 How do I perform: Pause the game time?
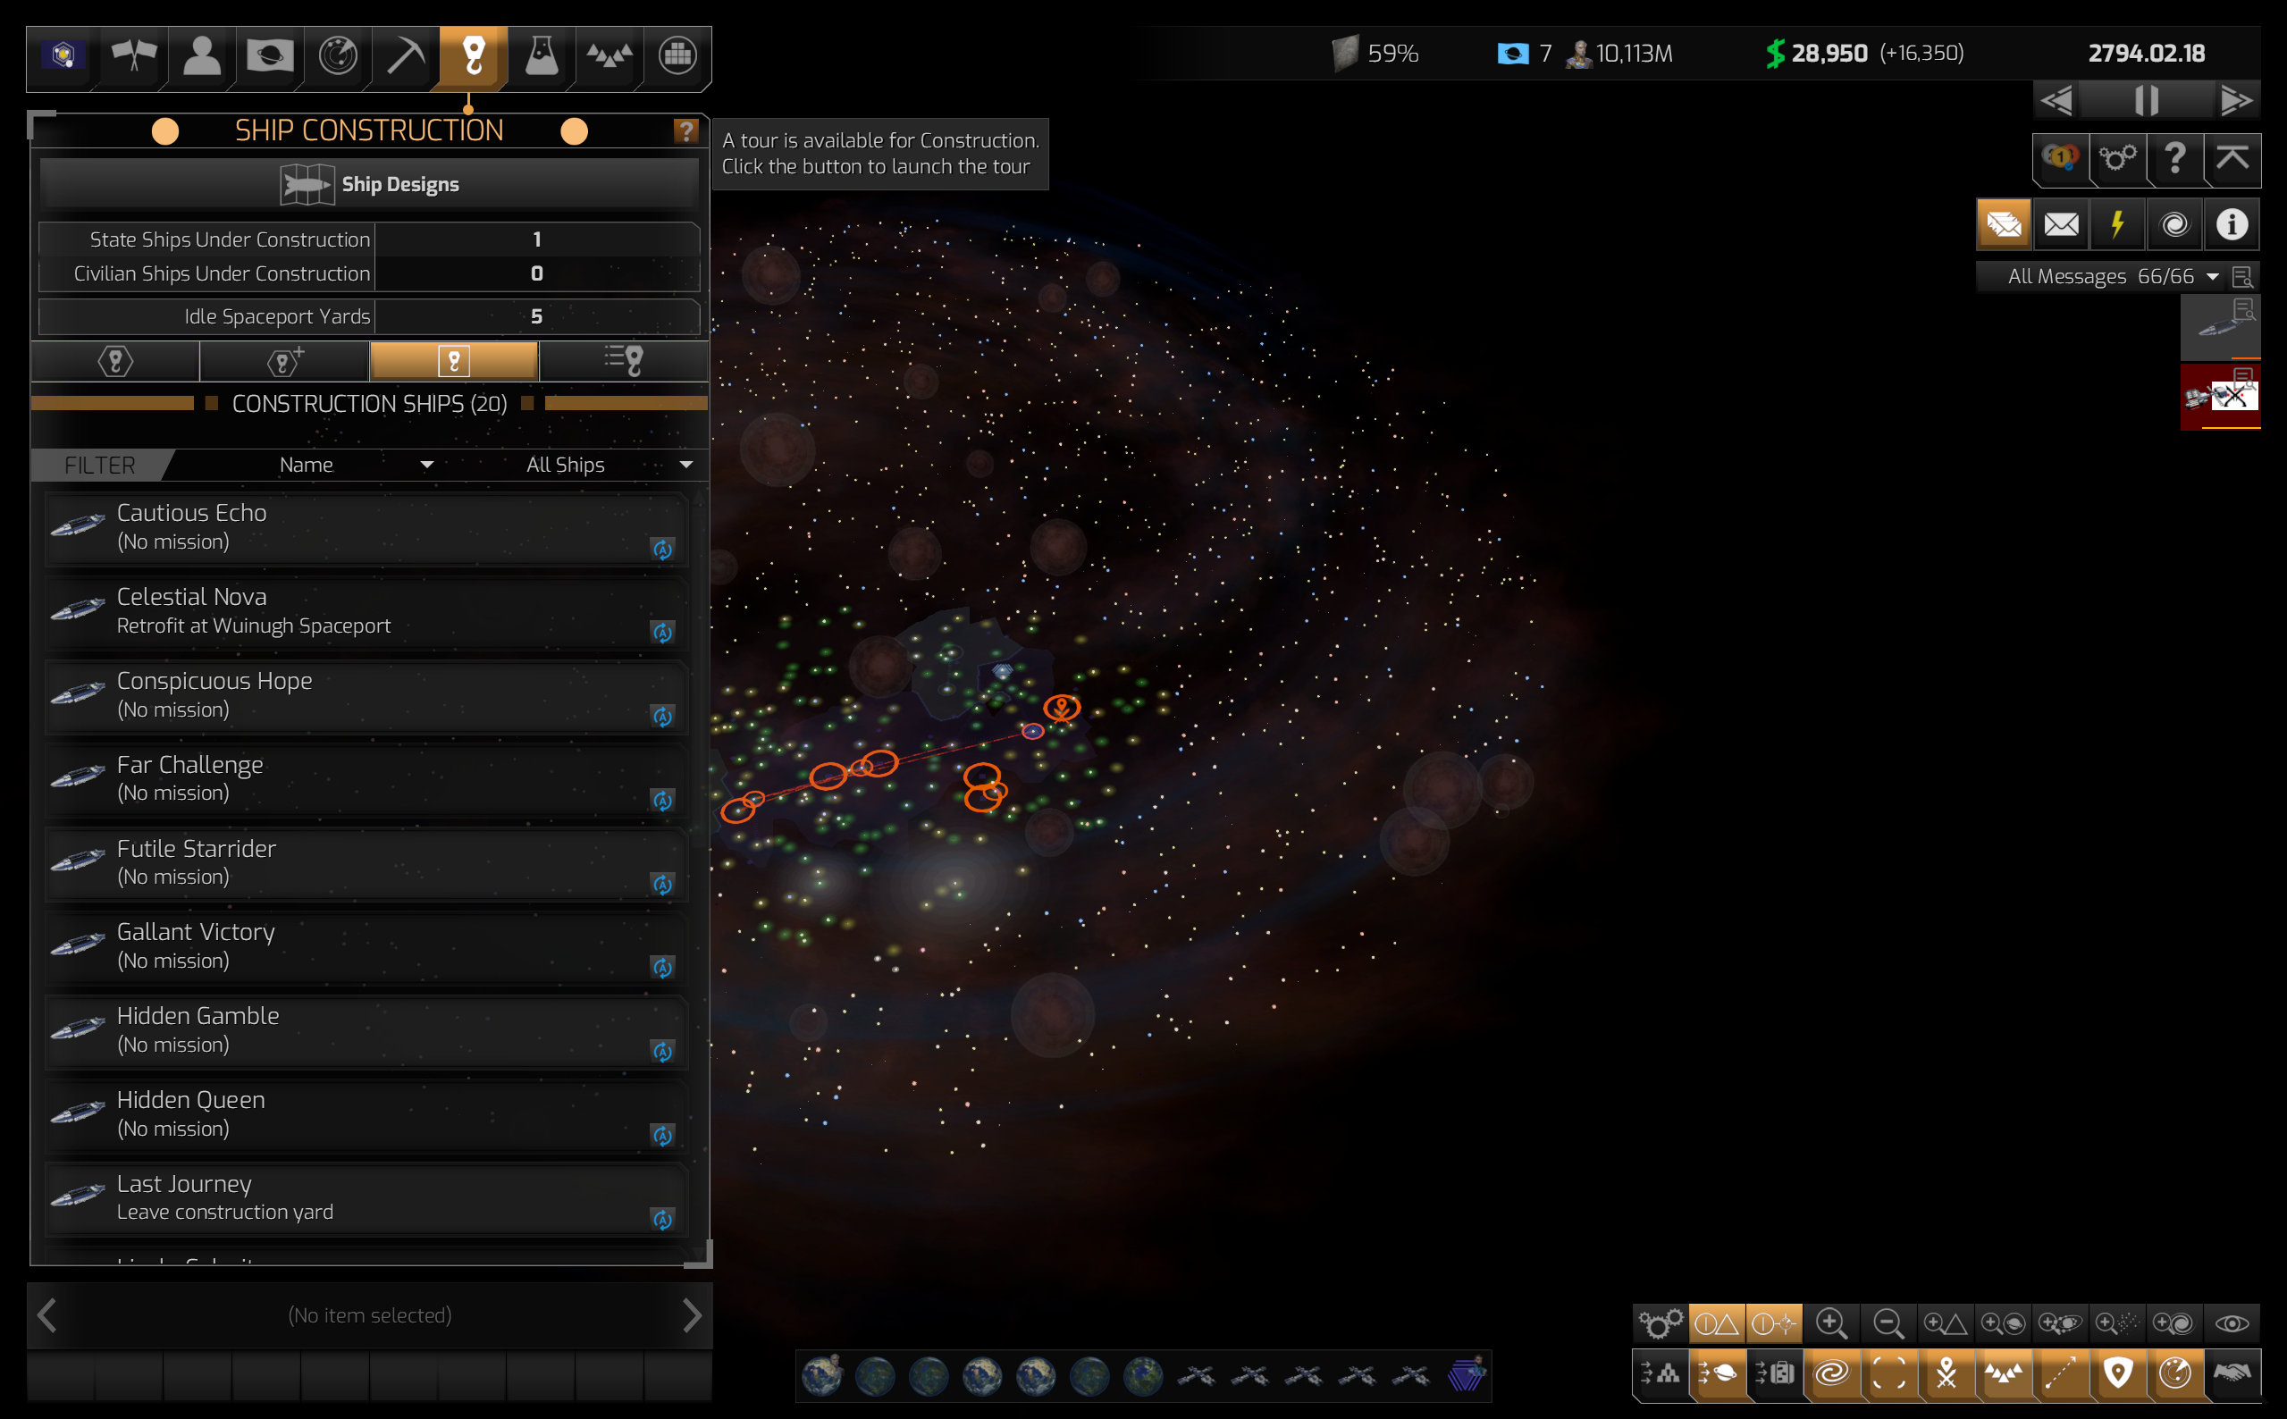click(x=2146, y=100)
